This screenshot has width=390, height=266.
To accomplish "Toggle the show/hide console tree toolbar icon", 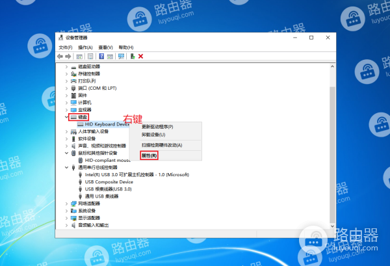I will pos(79,57).
